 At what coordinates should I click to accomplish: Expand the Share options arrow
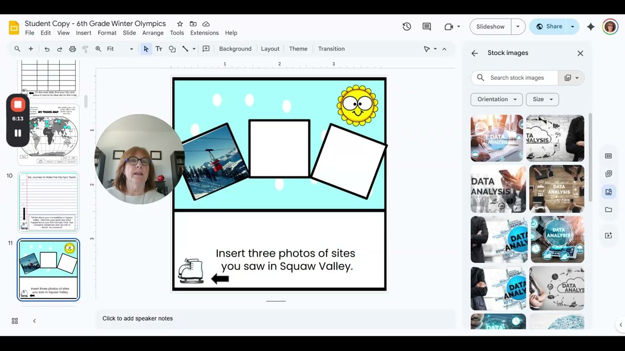(572, 27)
